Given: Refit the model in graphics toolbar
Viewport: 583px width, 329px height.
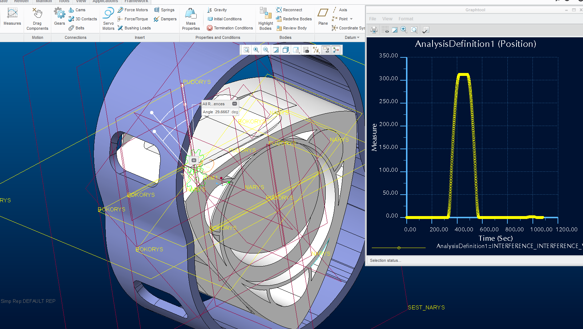Looking at the screenshot, I should coord(246,50).
